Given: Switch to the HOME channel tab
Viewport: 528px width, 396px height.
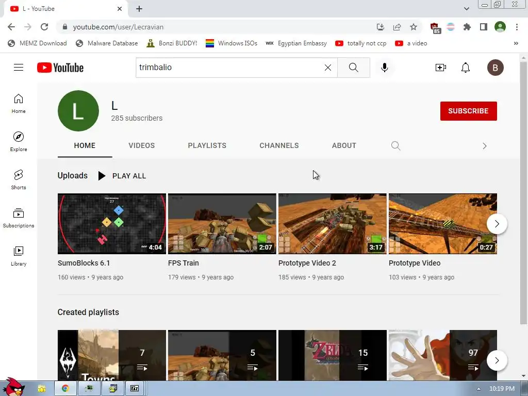Looking at the screenshot, I should [85, 146].
